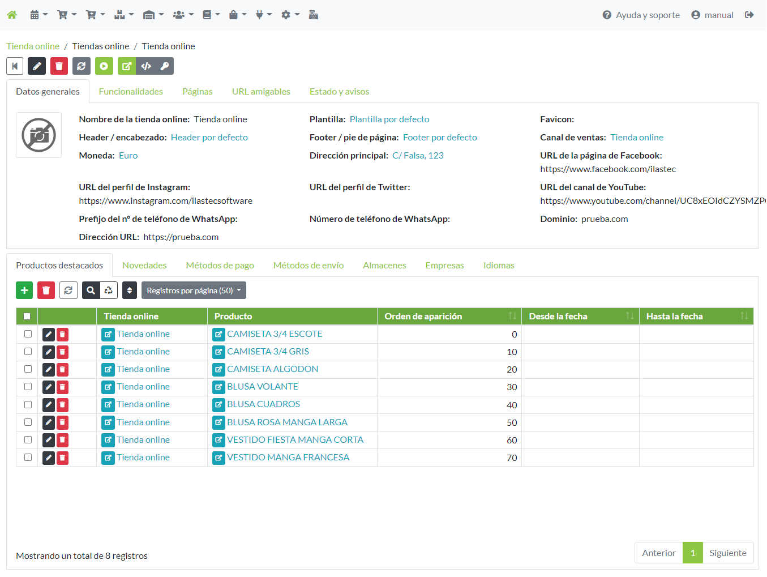Open the settings gear dropdown in navbar
767x577 pixels.
[290, 15]
